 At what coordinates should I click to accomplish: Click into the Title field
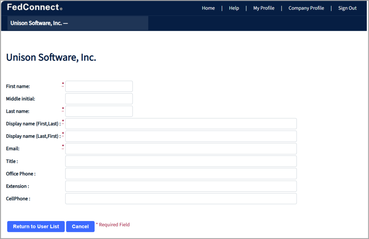coord(181,161)
